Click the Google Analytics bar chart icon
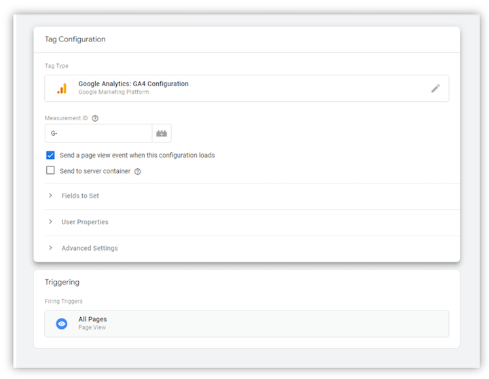Viewport: 489px width, 379px height. pyautogui.click(x=62, y=88)
